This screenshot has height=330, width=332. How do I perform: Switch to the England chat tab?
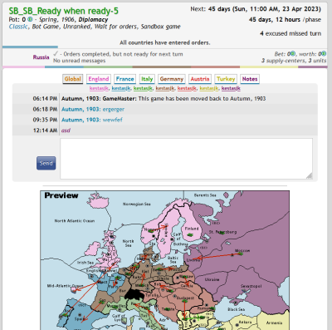click(x=99, y=79)
